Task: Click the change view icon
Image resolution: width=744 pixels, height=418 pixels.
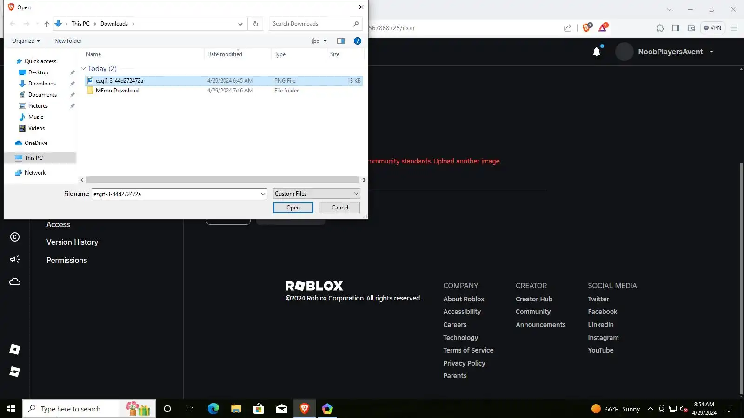Action: [315, 41]
